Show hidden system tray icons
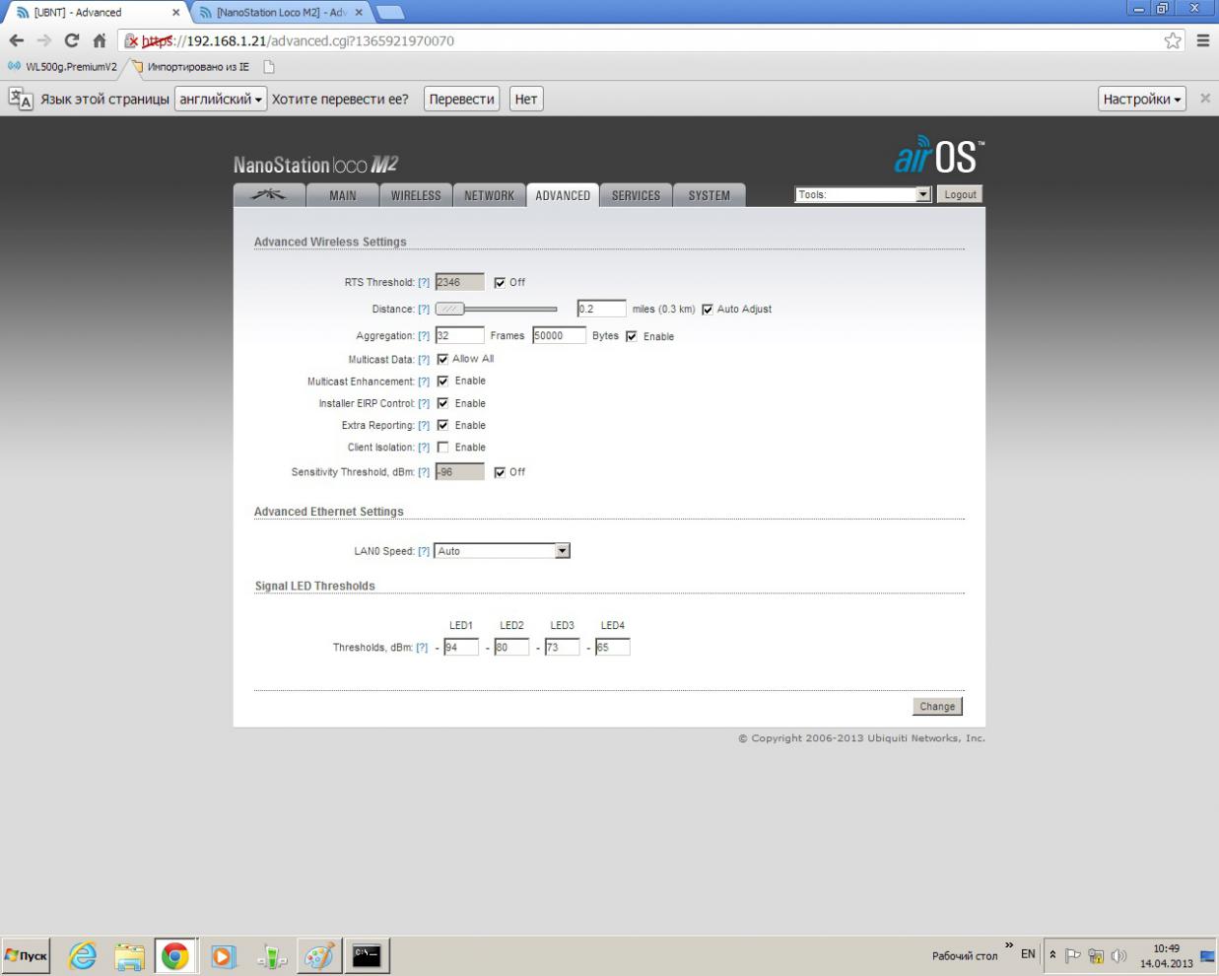The width and height of the screenshot is (1219, 976). pos(1052,955)
